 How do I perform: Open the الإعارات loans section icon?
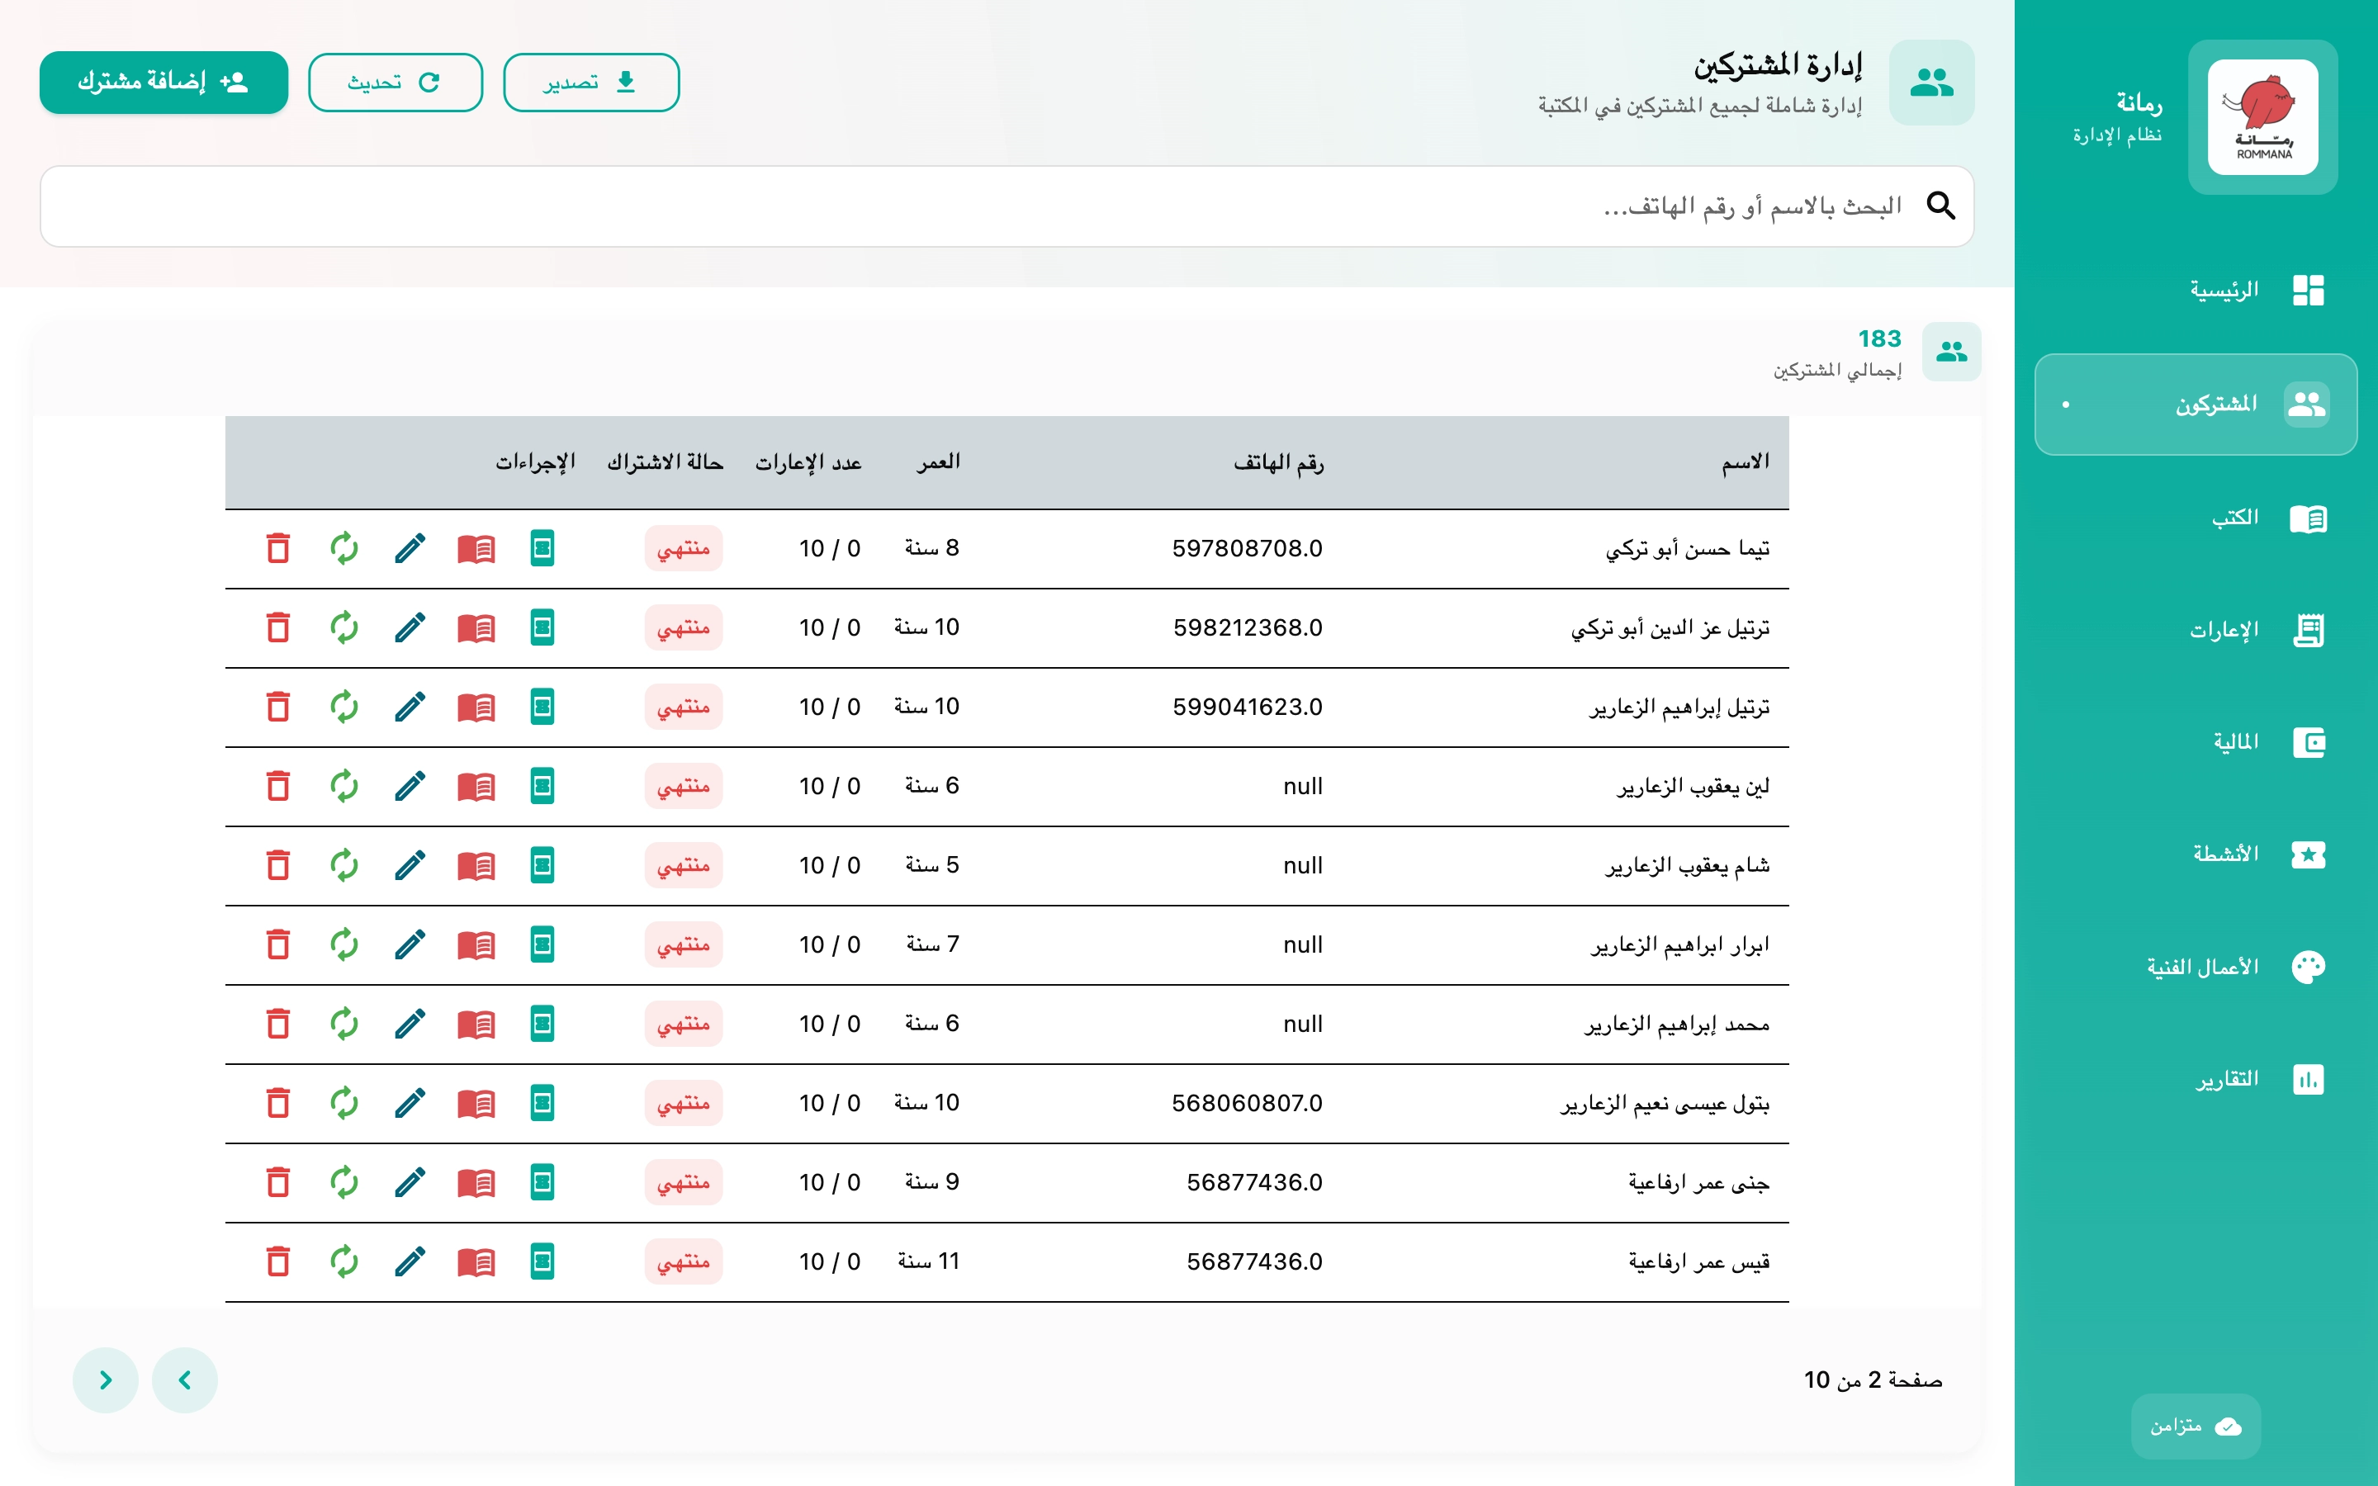2309,630
